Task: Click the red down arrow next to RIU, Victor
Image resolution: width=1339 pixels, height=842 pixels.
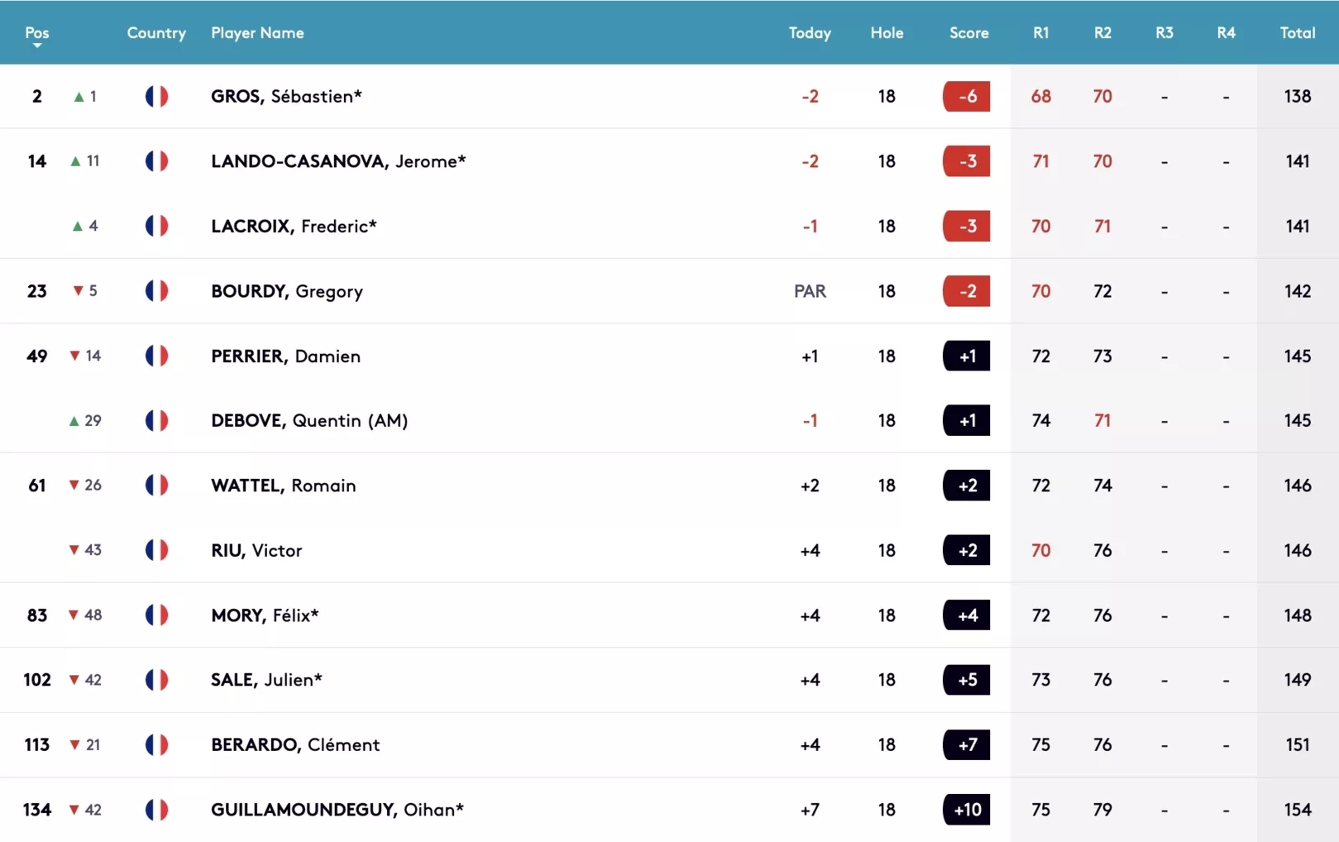Action: click(x=74, y=550)
